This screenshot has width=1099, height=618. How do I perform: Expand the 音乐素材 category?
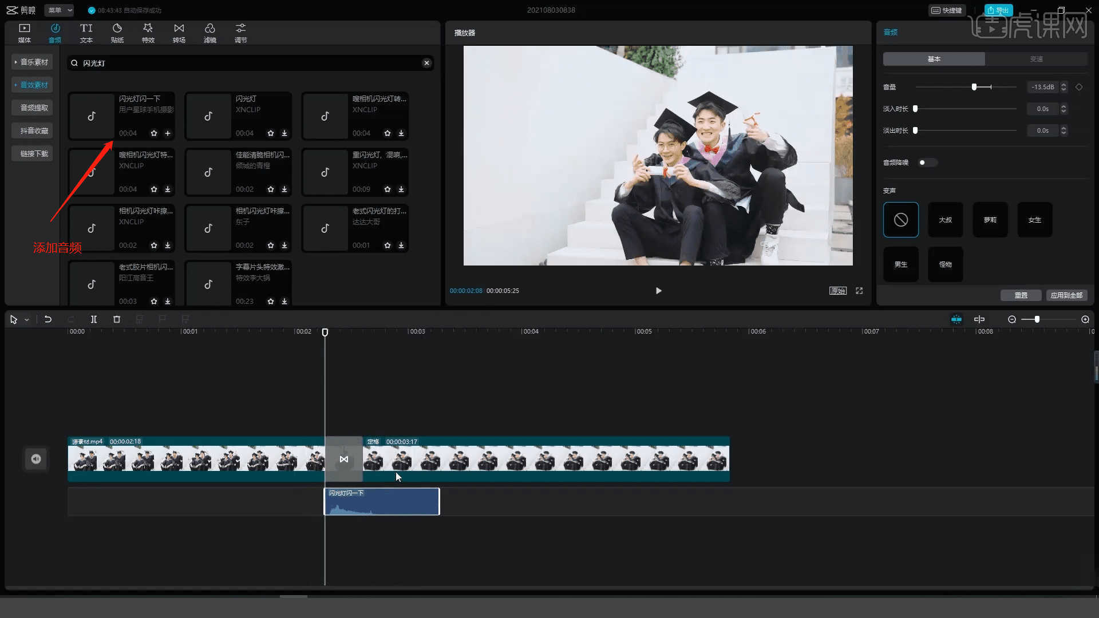[x=32, y=62]
